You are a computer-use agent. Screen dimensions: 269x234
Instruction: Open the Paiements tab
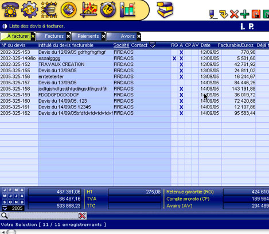(x=87, y=36)
